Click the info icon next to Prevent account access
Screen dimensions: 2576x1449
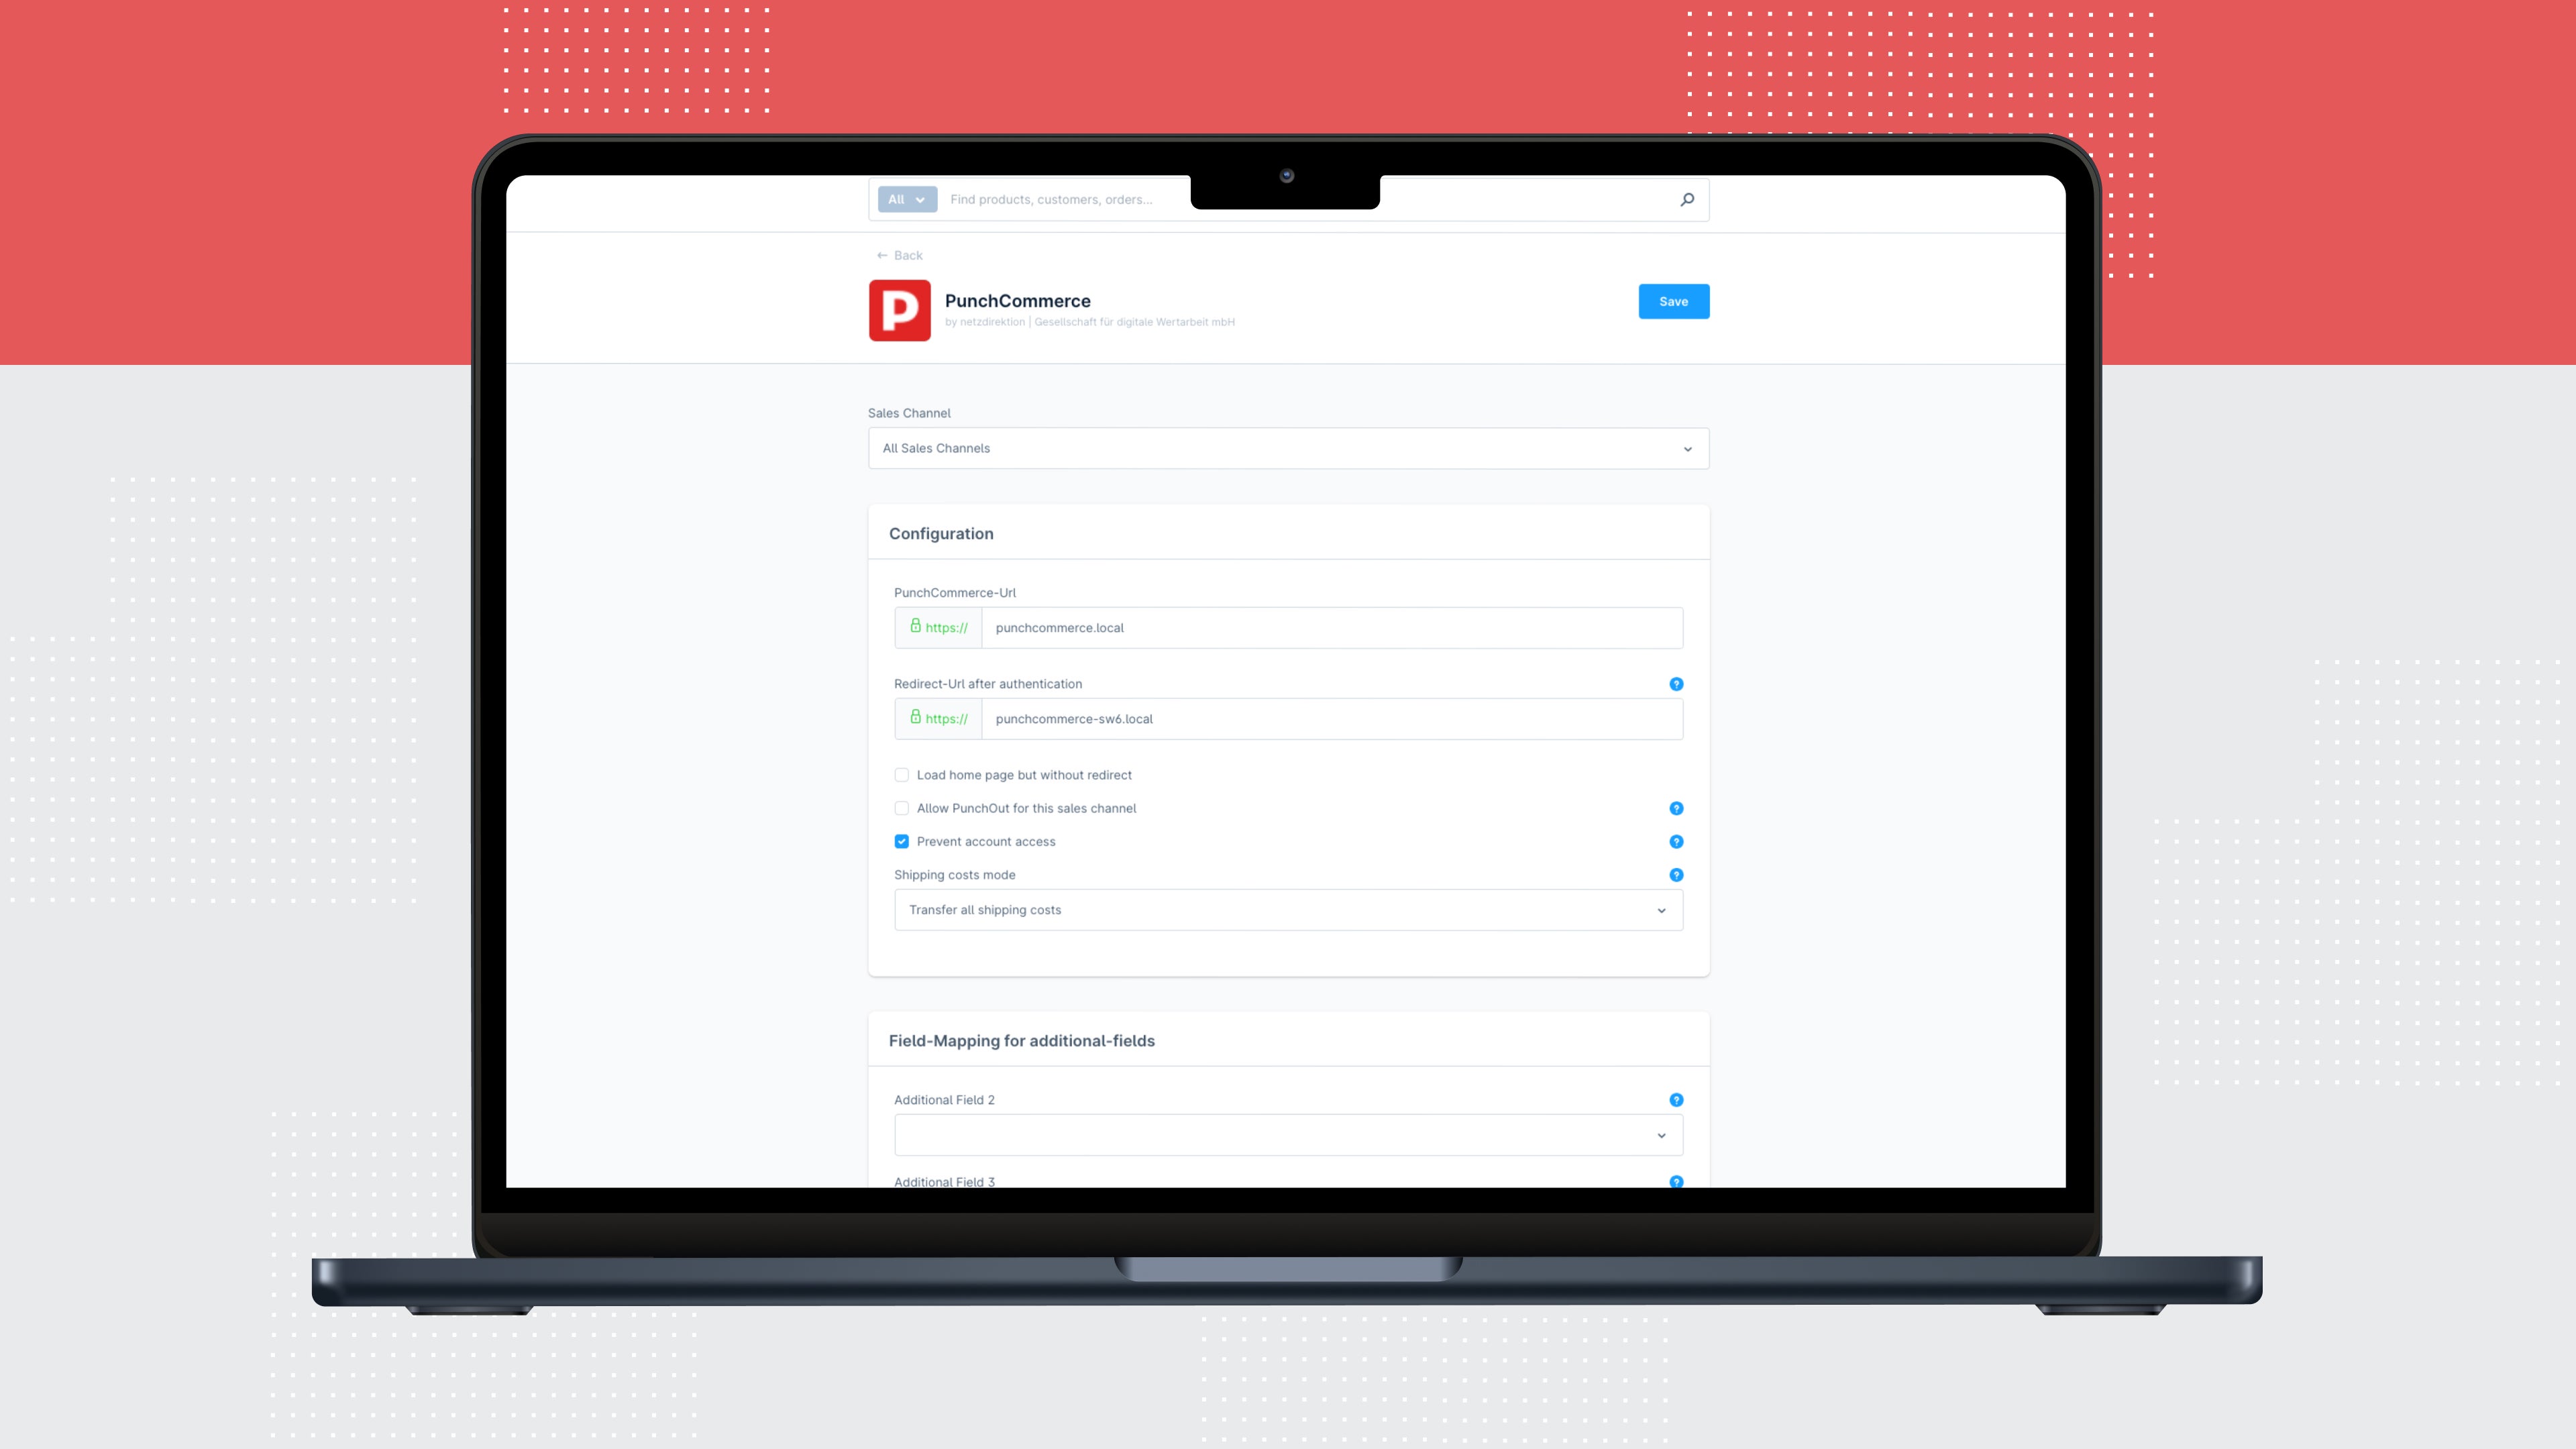pyautogui.click(x=1676, y=841)
